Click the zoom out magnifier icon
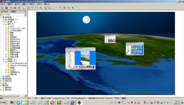The height and width of the screenshot is (105, 184). click(x=45, y=8)
